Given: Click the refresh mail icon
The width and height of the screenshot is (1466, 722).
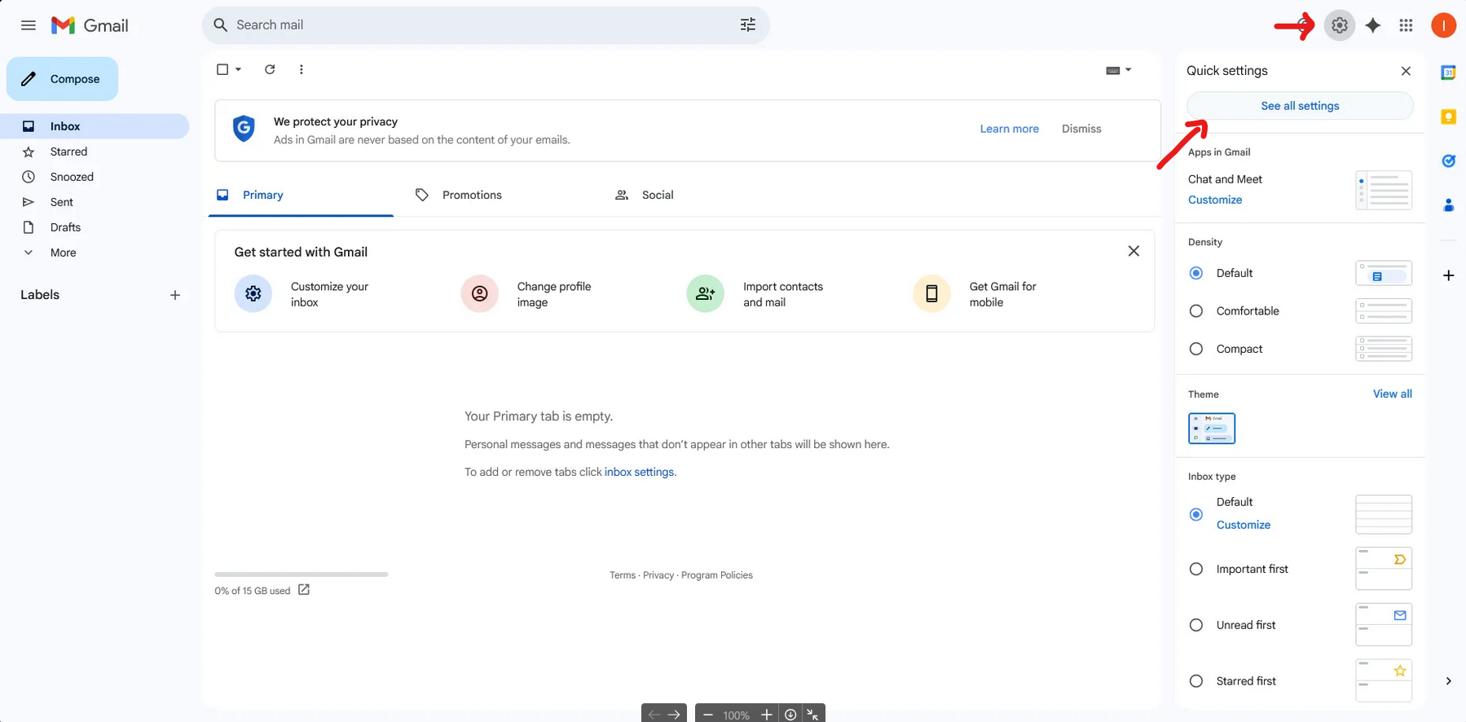Looking at the screenshot, I should tap(270, 69).
